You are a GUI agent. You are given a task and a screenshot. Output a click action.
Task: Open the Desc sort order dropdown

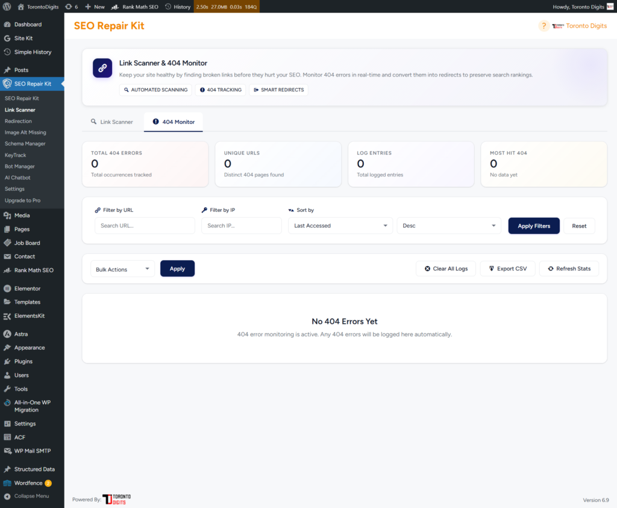click(x=448, y=226)
